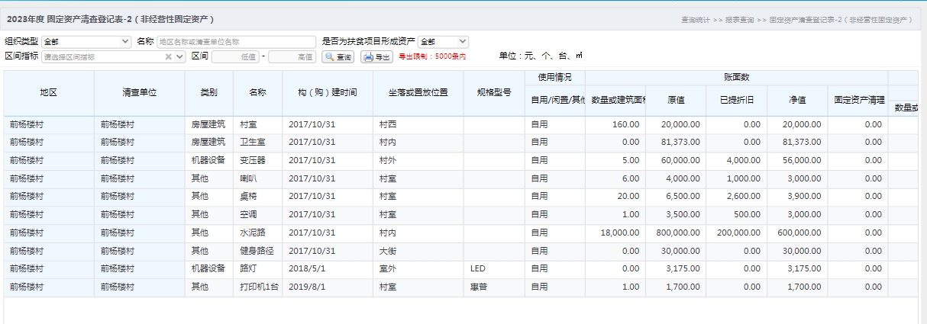Select the 桌椅 name cell
This screenshot has width=927, height=324.
[x=258, y=197]
